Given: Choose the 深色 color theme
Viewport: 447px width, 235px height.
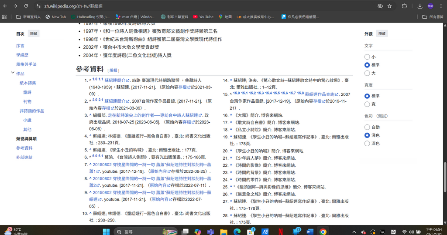Looking at the screenshot, I should click(x=367, y=143).
